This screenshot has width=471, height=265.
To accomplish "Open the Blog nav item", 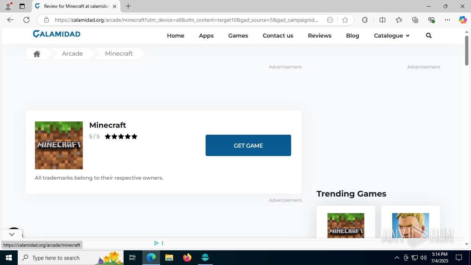I will coord(353,36).
